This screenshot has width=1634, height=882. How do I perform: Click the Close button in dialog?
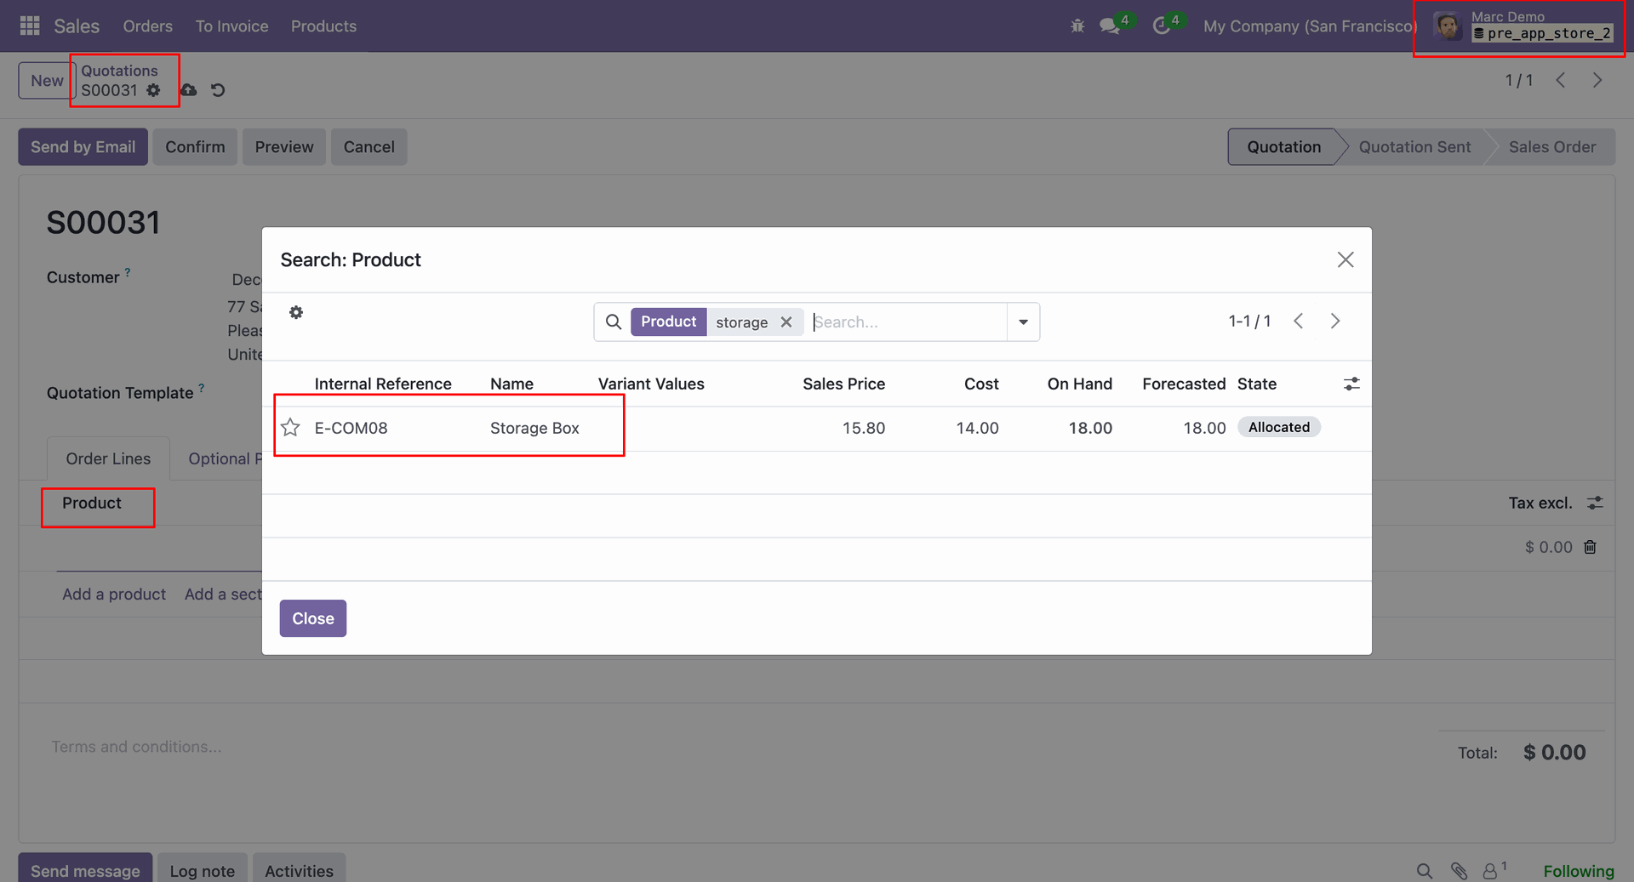(313, 618)
